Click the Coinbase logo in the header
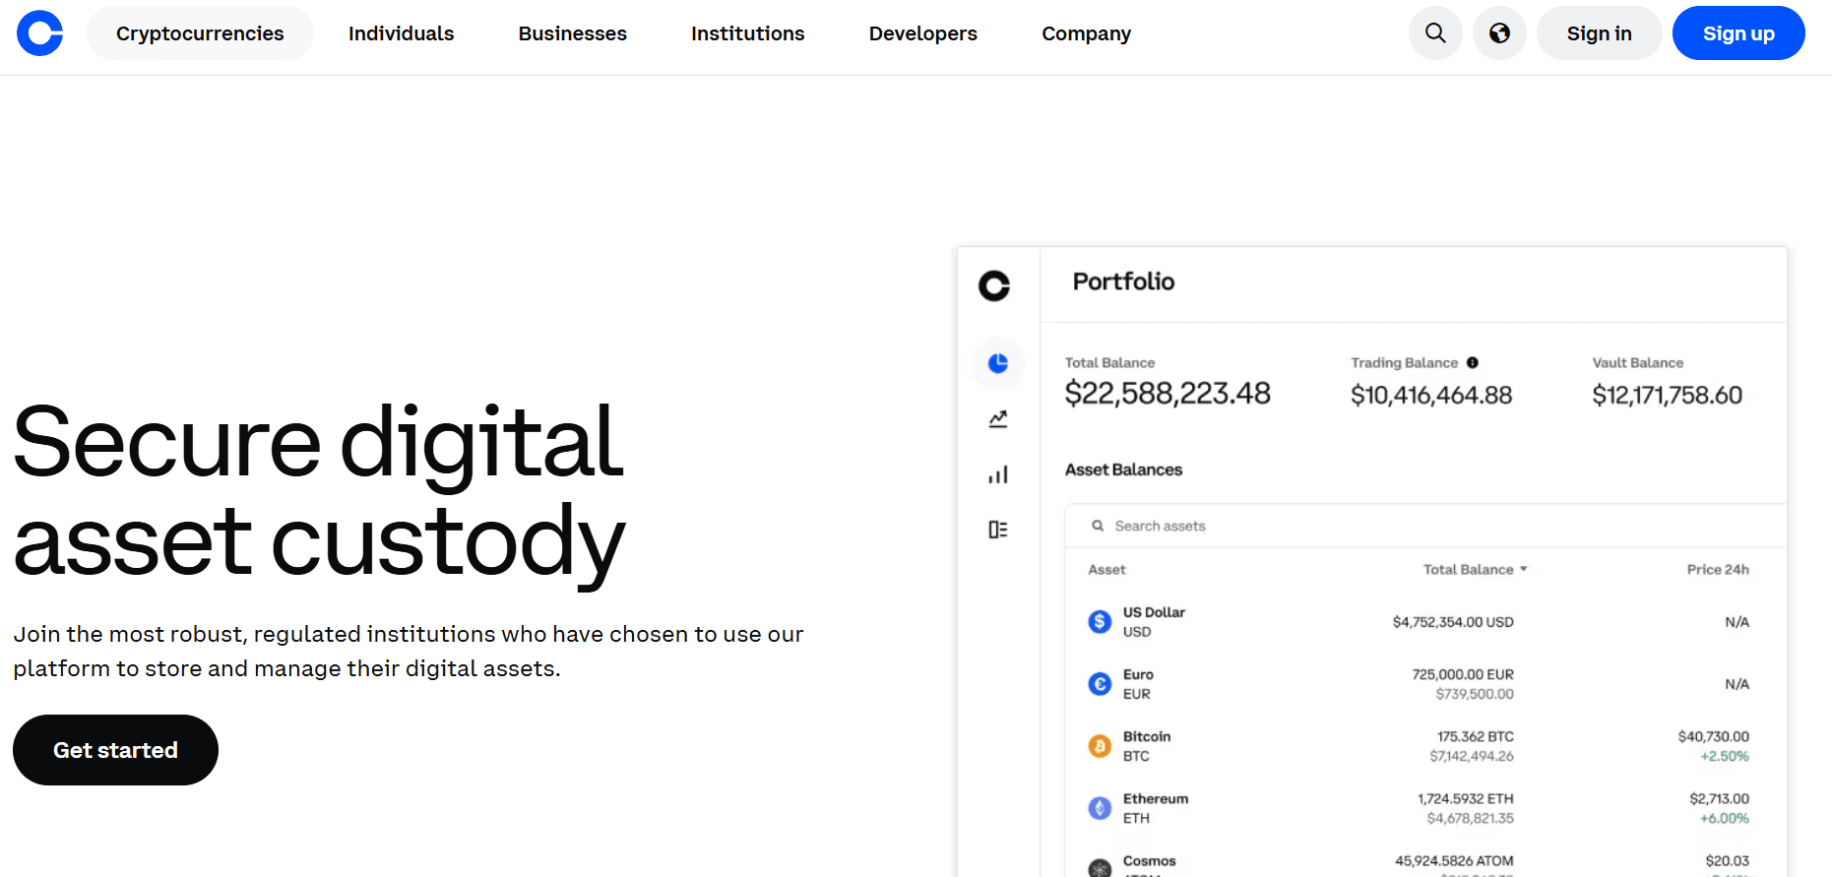 click(40, 33)
